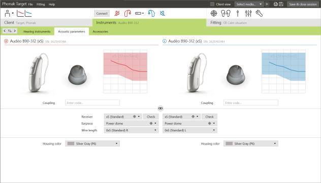The image size is (321, 183).
Task: Open the wrench device options icon
Action: (259, 14)
